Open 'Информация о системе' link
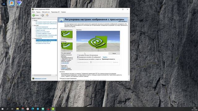This screenshot has height=111, width=198. click(x=40, y=79)
